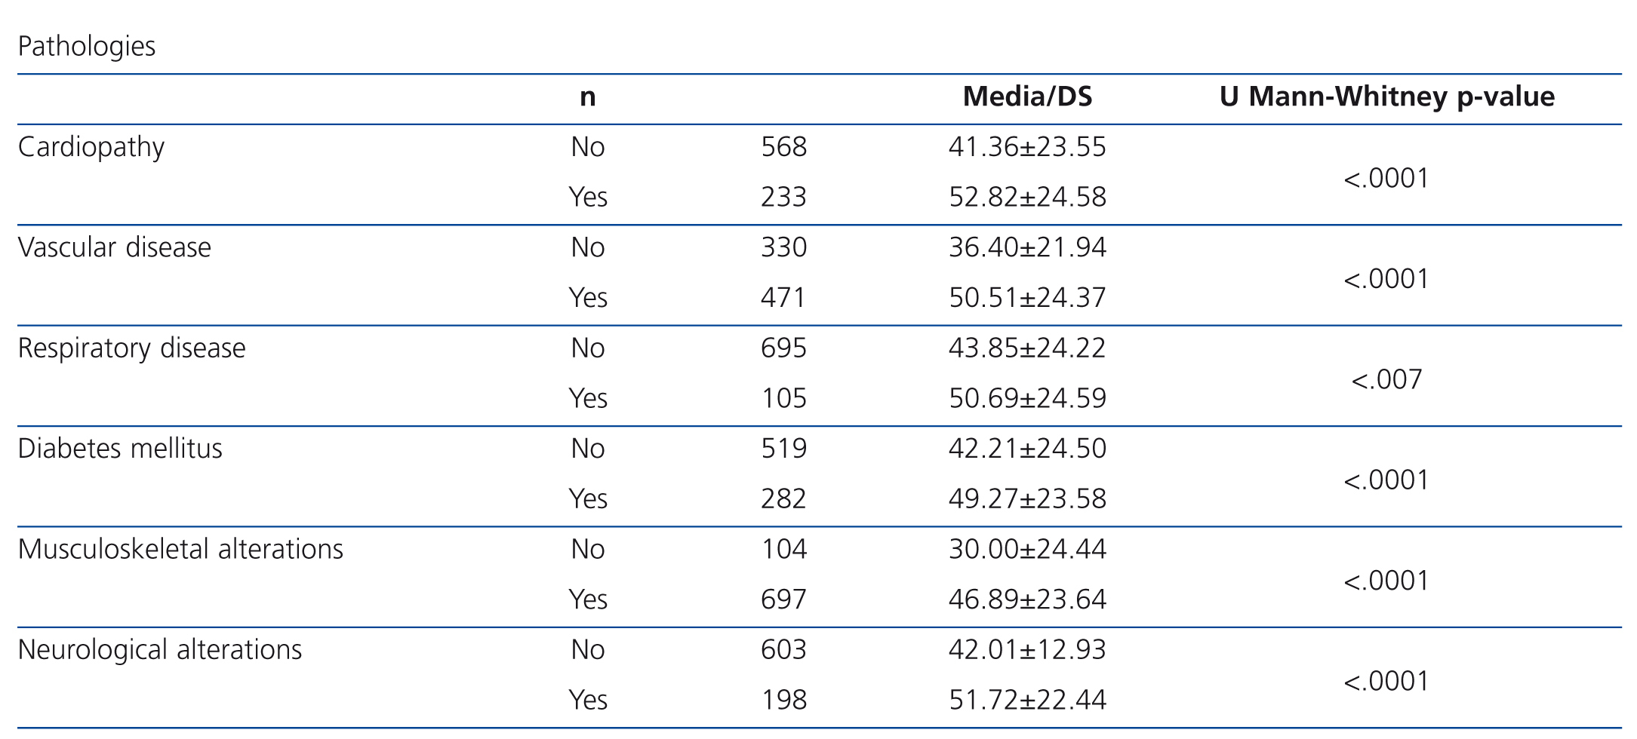Select the Respiratory disease row label
1637x739 pixels.
point(132,348)
